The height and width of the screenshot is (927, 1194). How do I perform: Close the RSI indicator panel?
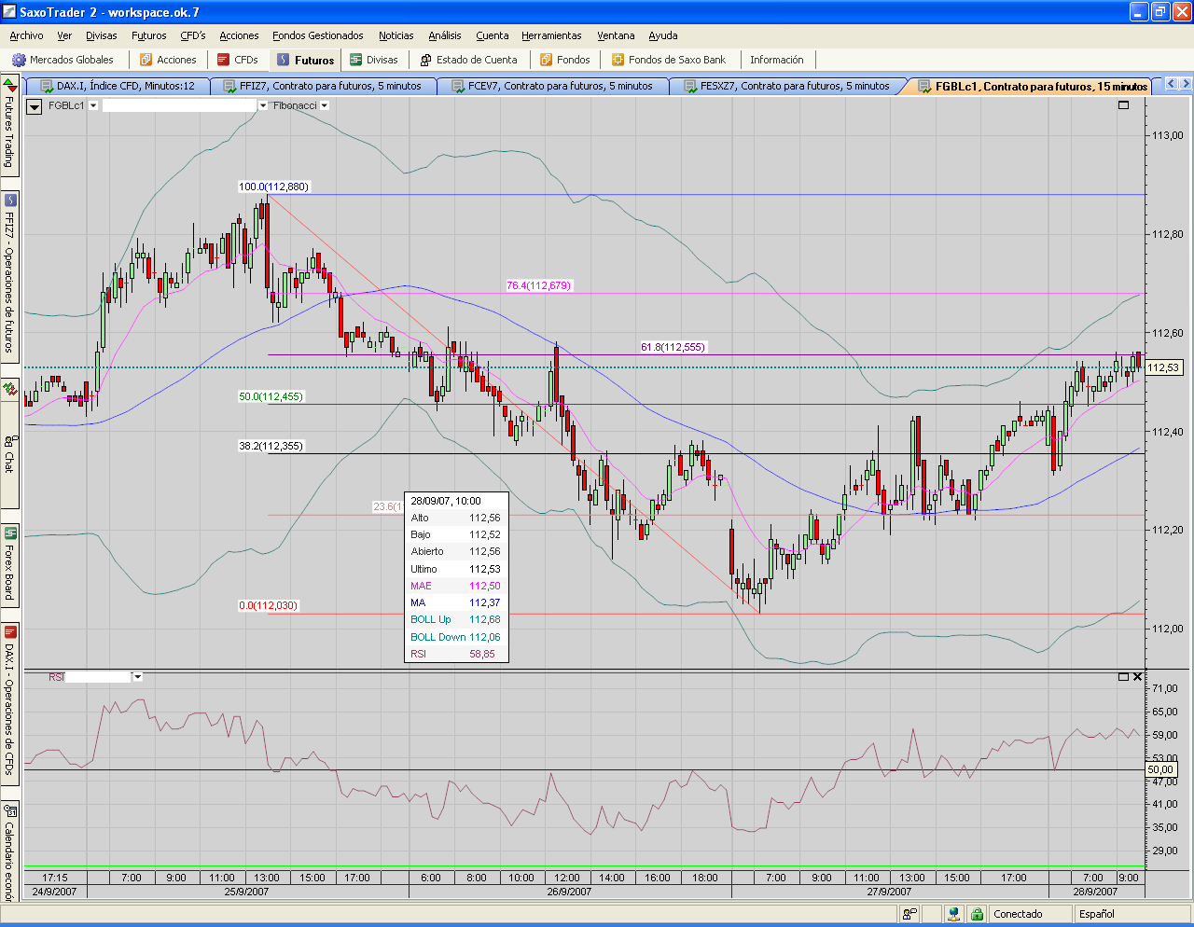click(1137, 677)
